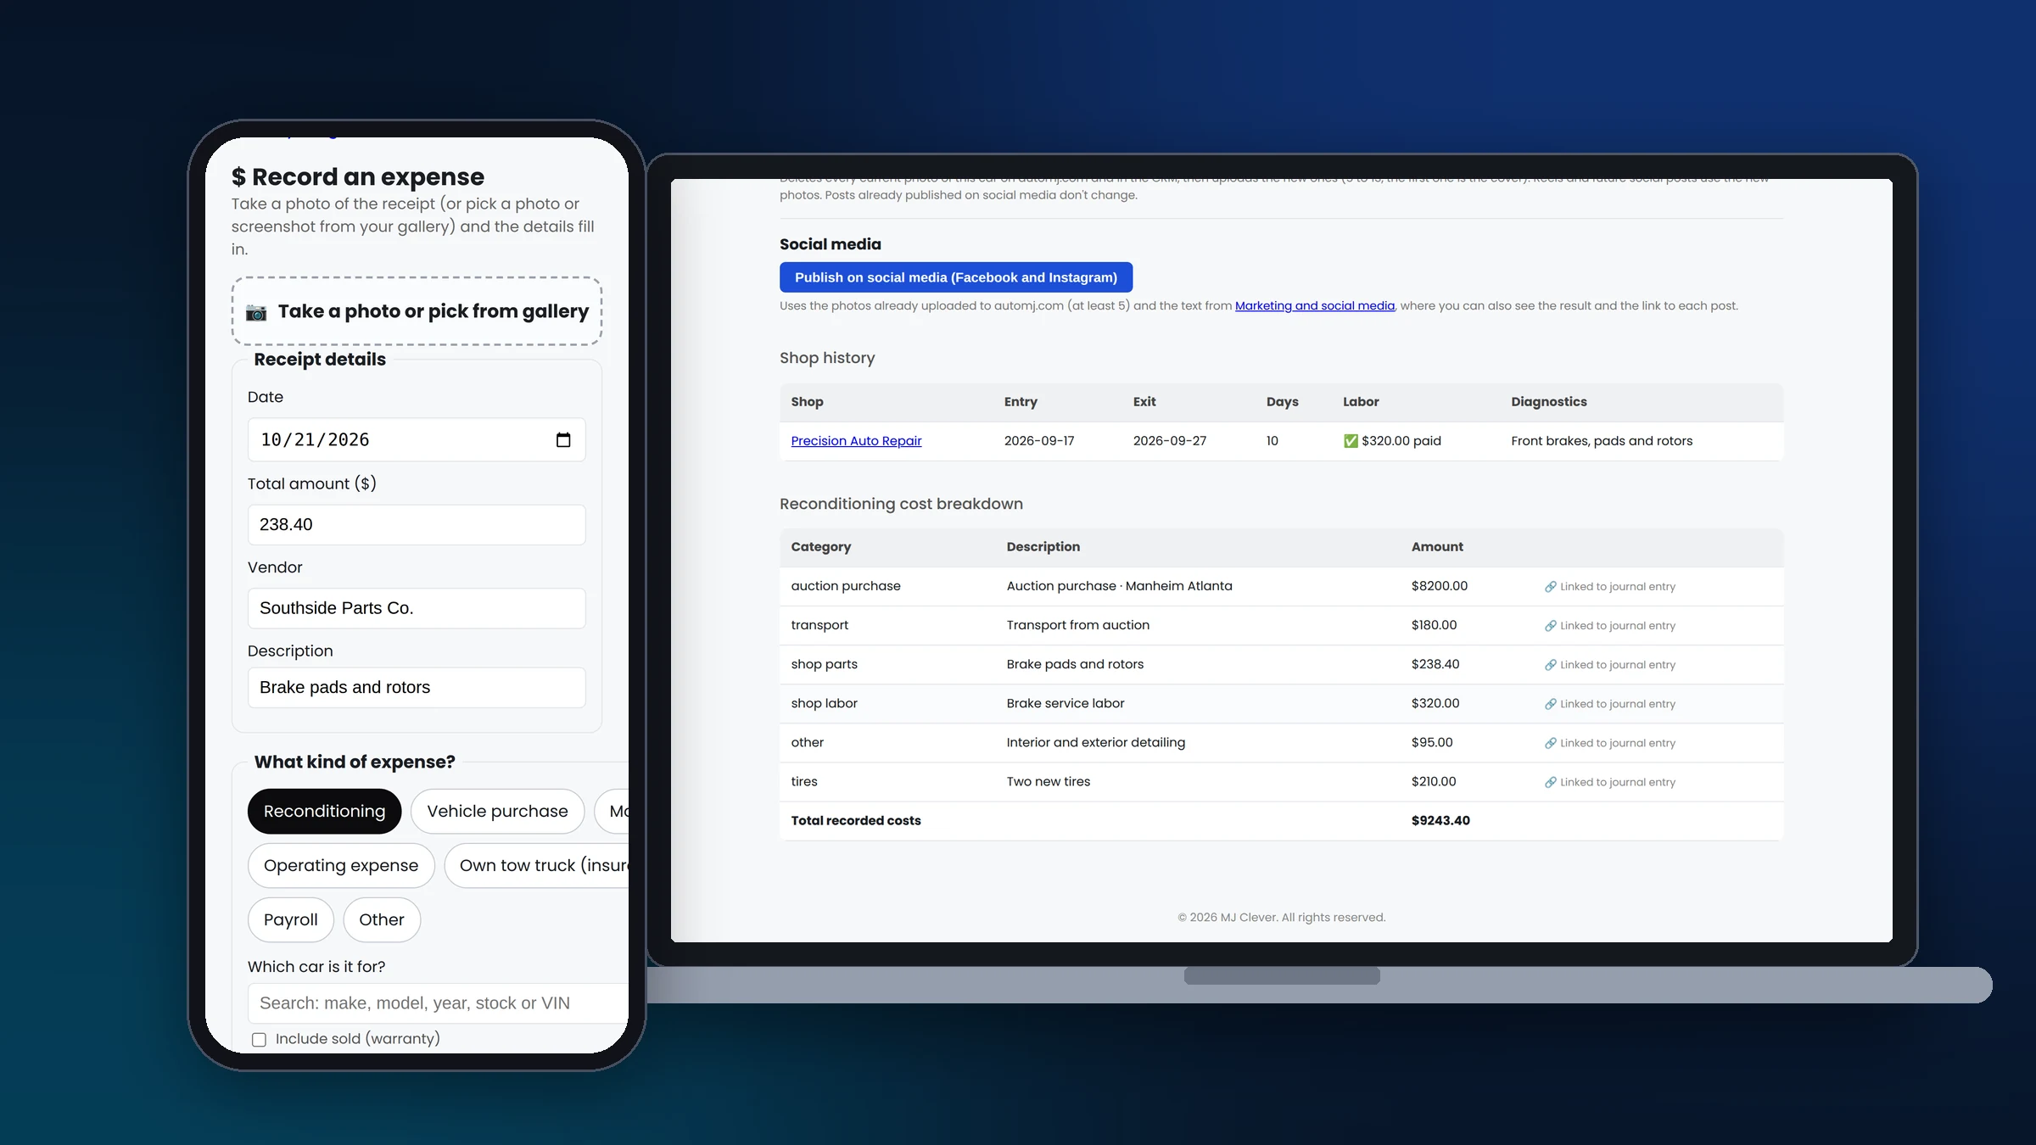Click link icon in transport row

coord(1550,626)
